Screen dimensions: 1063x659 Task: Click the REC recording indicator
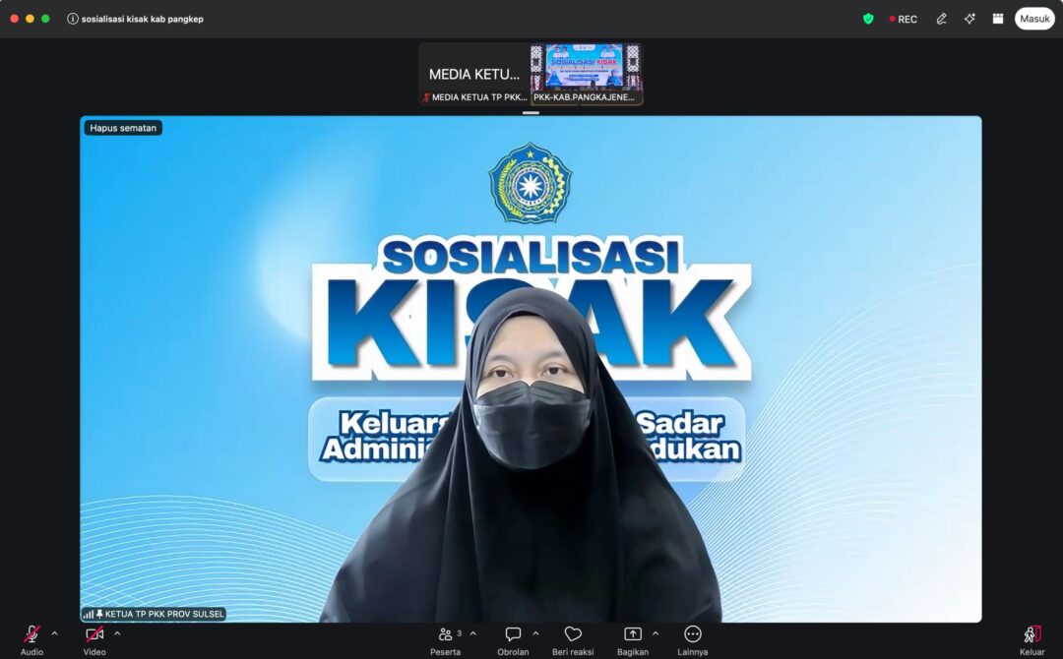903,19
